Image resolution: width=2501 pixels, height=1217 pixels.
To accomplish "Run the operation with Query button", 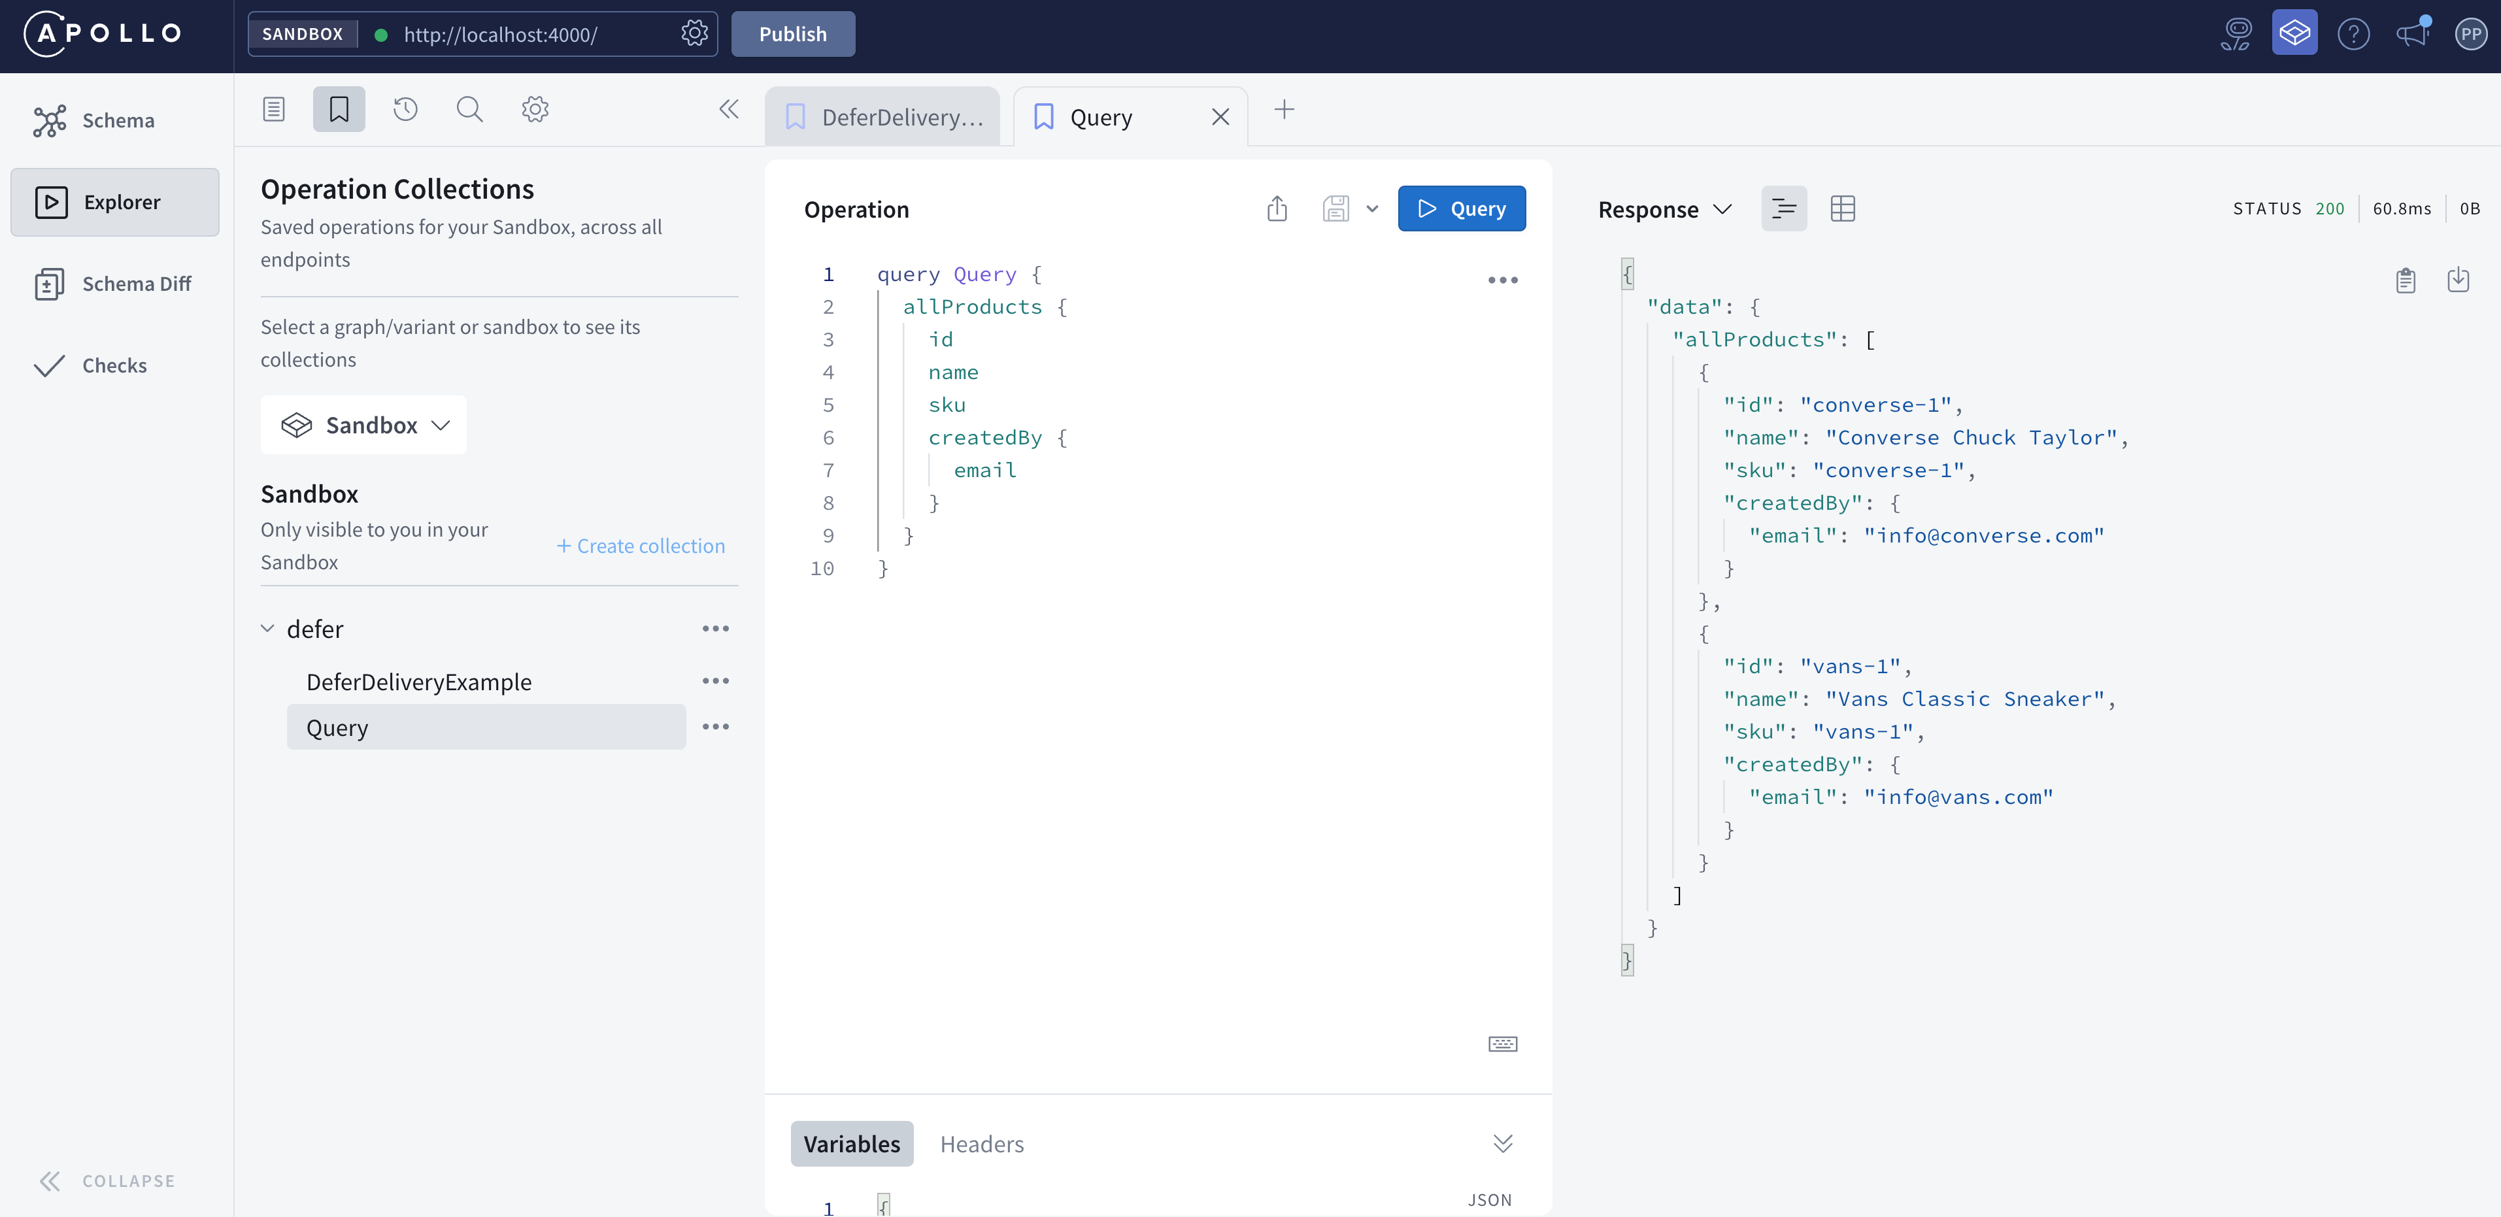I will (x=1461, y=208).
